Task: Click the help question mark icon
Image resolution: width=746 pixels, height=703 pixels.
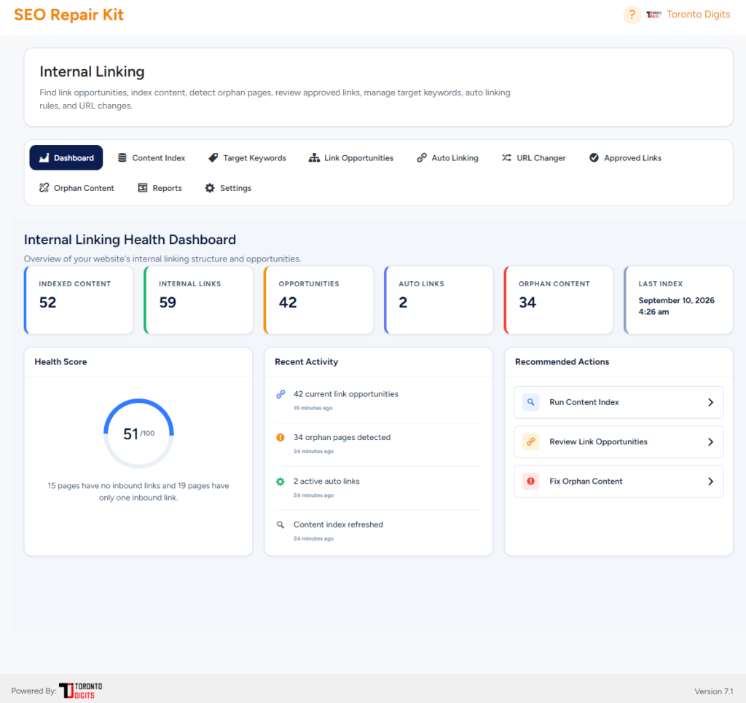Action: (x=632, y=15)
